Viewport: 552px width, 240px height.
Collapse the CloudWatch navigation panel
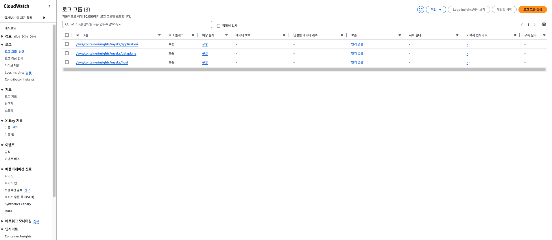[x=49, y=6]
